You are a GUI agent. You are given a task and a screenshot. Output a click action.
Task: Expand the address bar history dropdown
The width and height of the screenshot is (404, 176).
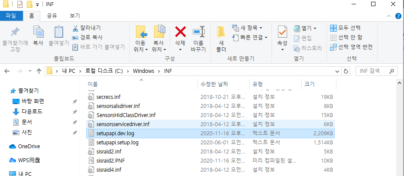coord(337,71)
